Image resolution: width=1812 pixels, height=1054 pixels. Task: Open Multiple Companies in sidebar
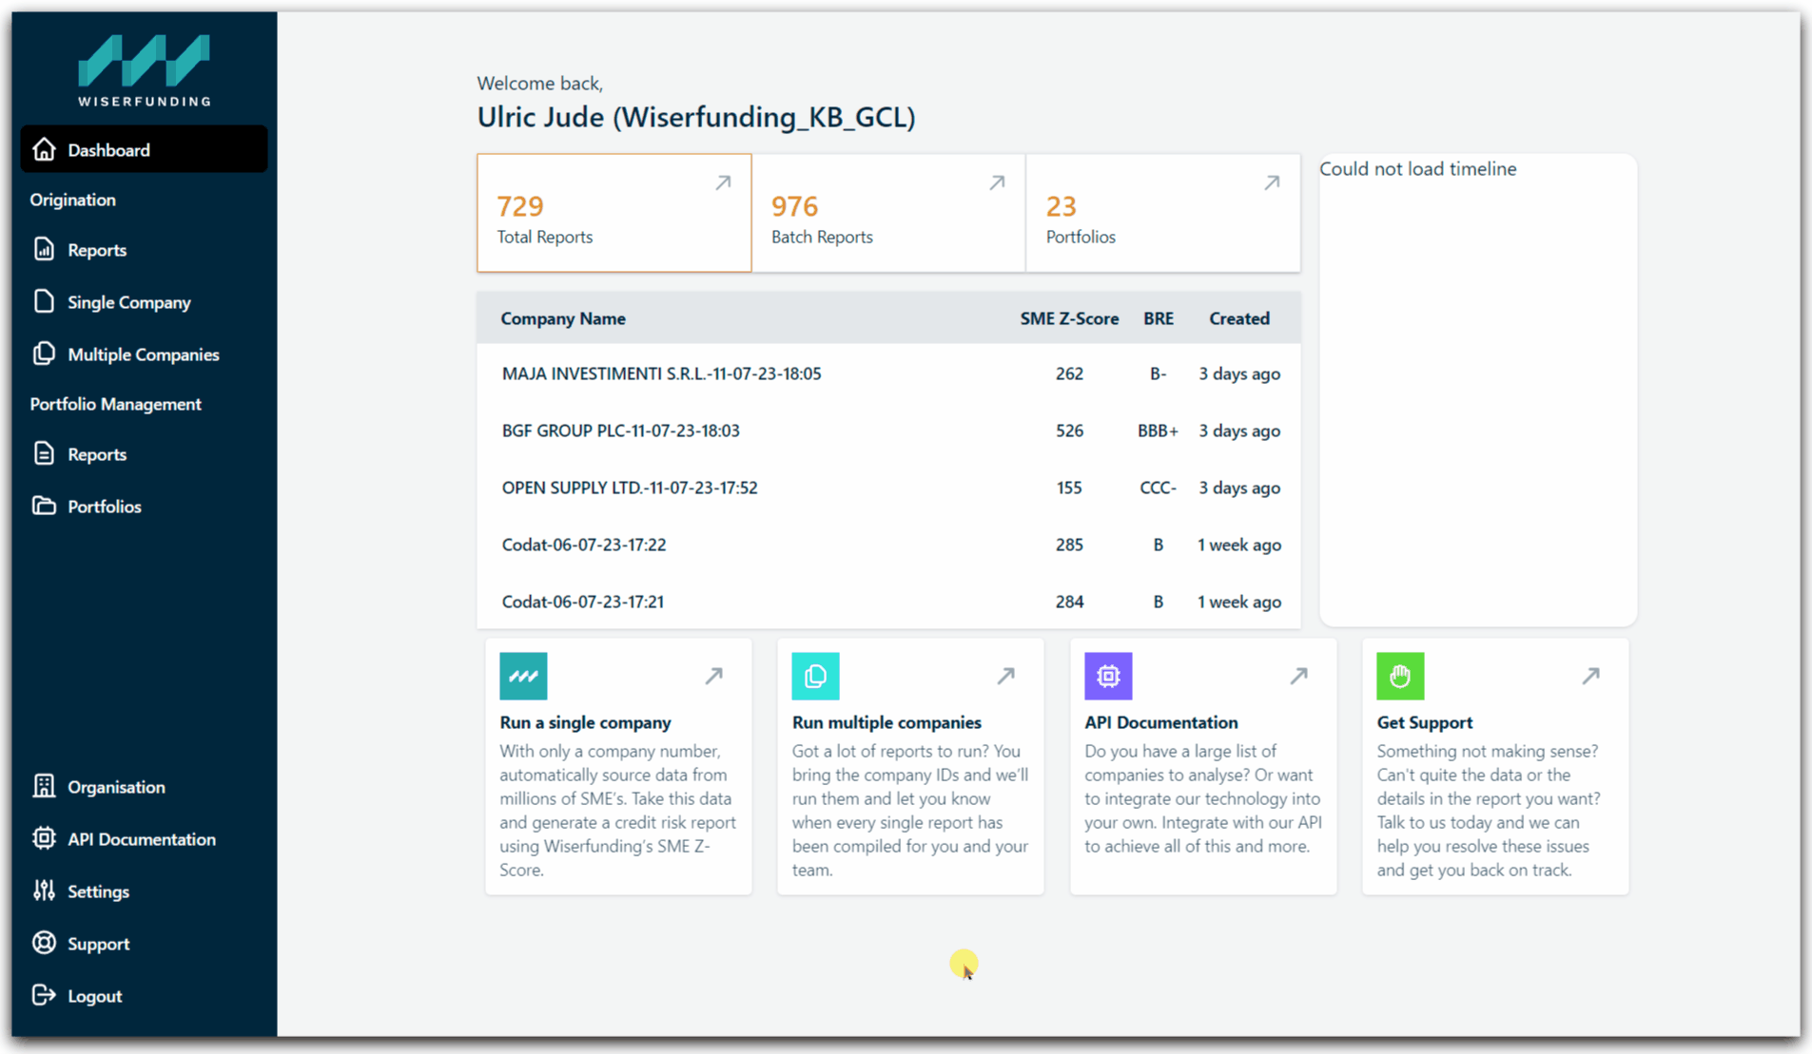tap(144, 354)
